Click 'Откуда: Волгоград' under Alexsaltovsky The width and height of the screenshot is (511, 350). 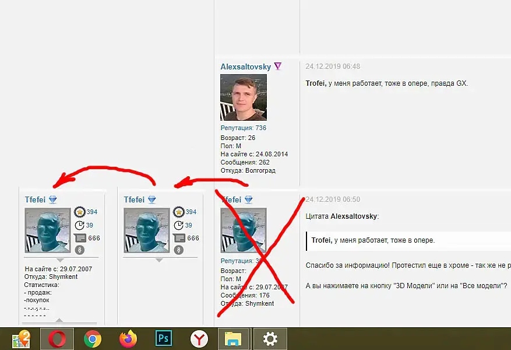pos(248,170)
